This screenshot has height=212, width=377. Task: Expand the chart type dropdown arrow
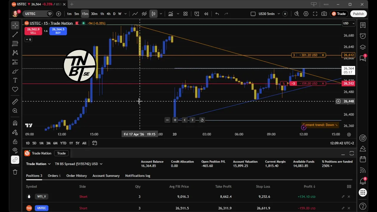[161, 14]
